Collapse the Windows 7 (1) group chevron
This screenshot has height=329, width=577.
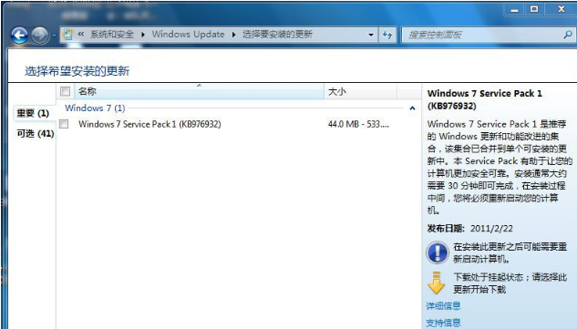pyautogui.click(x=412, y=108)
